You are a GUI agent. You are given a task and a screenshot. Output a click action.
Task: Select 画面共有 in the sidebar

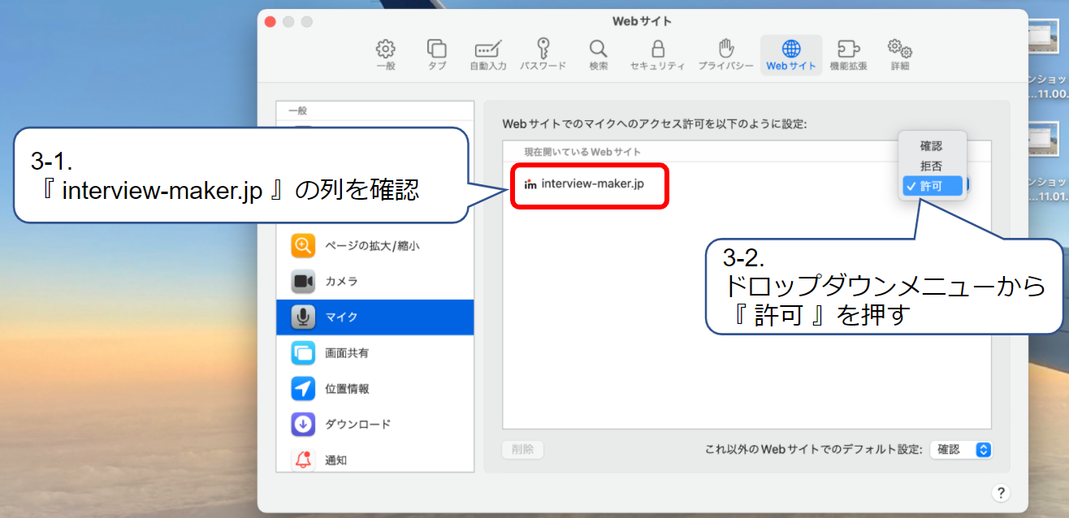point(374,352)
